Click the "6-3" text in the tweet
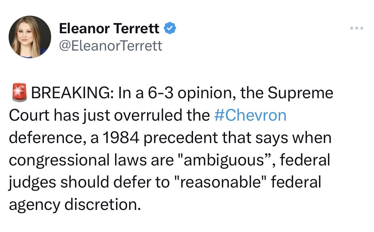374x232 pixels. click(159, 93)
